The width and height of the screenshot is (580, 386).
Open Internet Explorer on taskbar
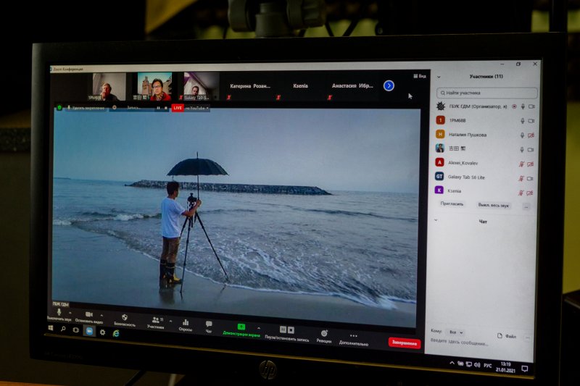[x=116, y=333]
